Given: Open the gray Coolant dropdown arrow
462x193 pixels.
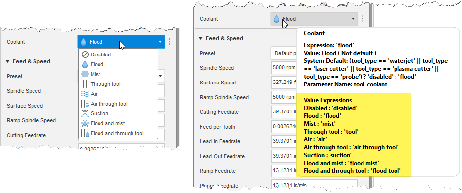Looking at the screenshot, I should pyautogui.click(x=353, y=19).
